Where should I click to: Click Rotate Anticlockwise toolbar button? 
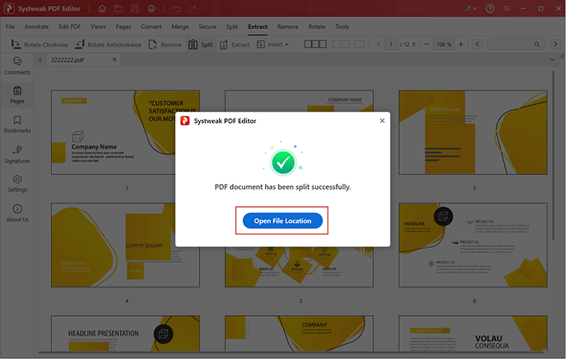coord(108,45)
